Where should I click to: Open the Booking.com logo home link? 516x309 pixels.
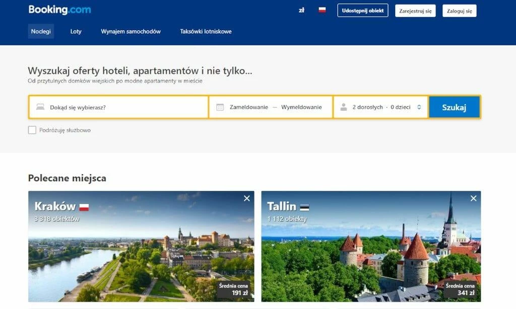click(59, 10)
